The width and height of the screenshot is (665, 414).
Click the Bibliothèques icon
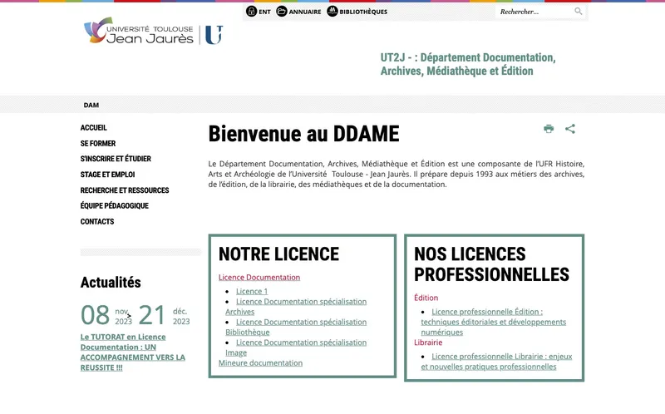click(332, 12)
